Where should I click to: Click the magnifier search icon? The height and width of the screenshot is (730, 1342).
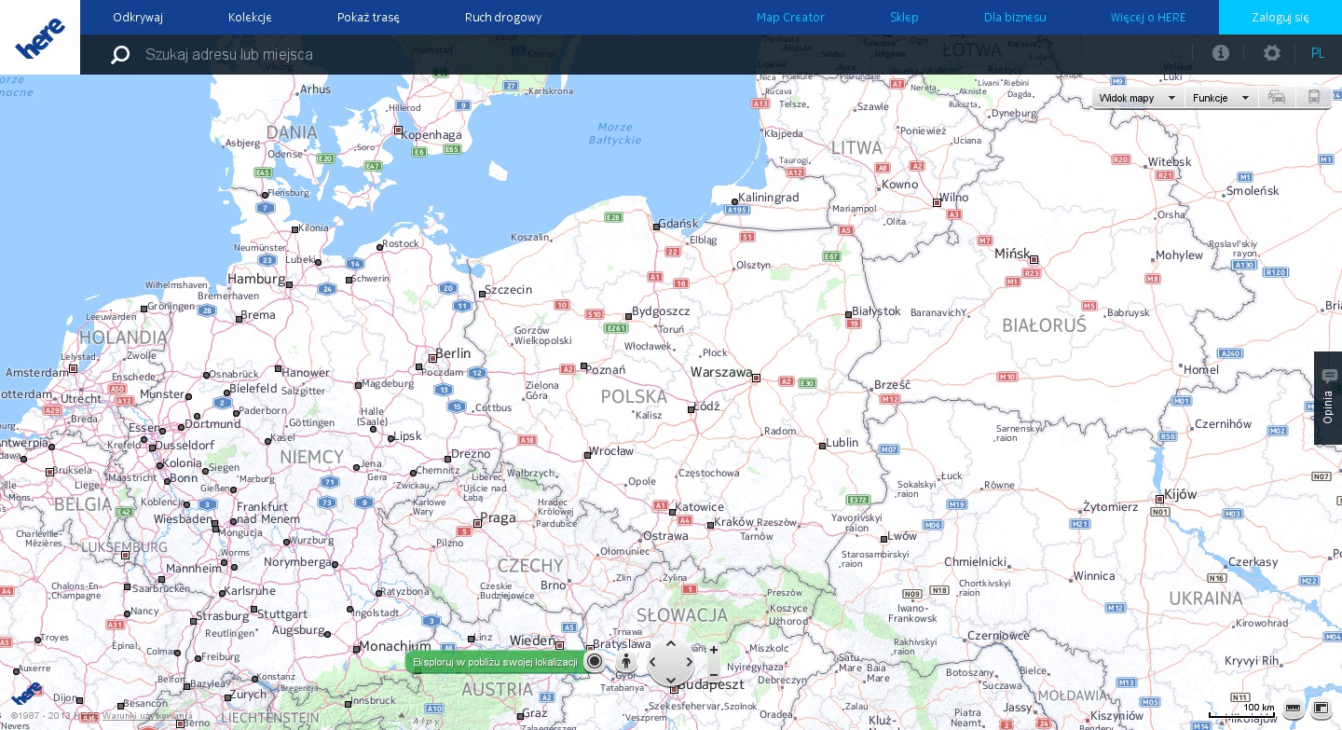120,55
